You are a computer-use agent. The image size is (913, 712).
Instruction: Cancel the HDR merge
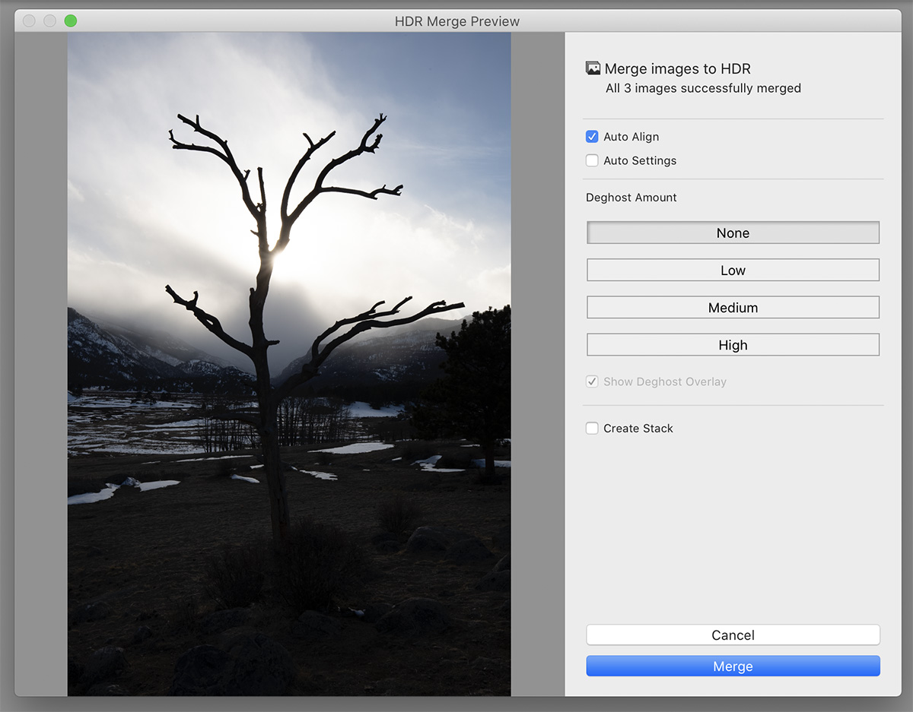point(733,635)
